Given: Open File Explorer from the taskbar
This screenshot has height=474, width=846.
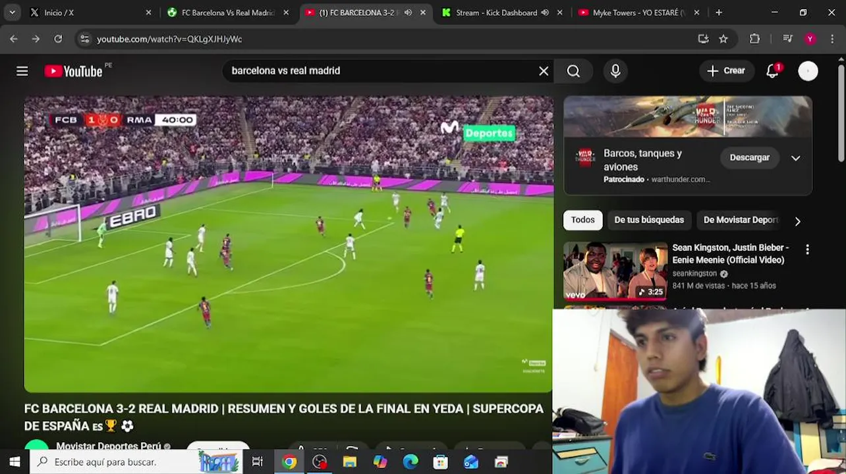Looking at the screenshot, I should [x=350, y=462].
